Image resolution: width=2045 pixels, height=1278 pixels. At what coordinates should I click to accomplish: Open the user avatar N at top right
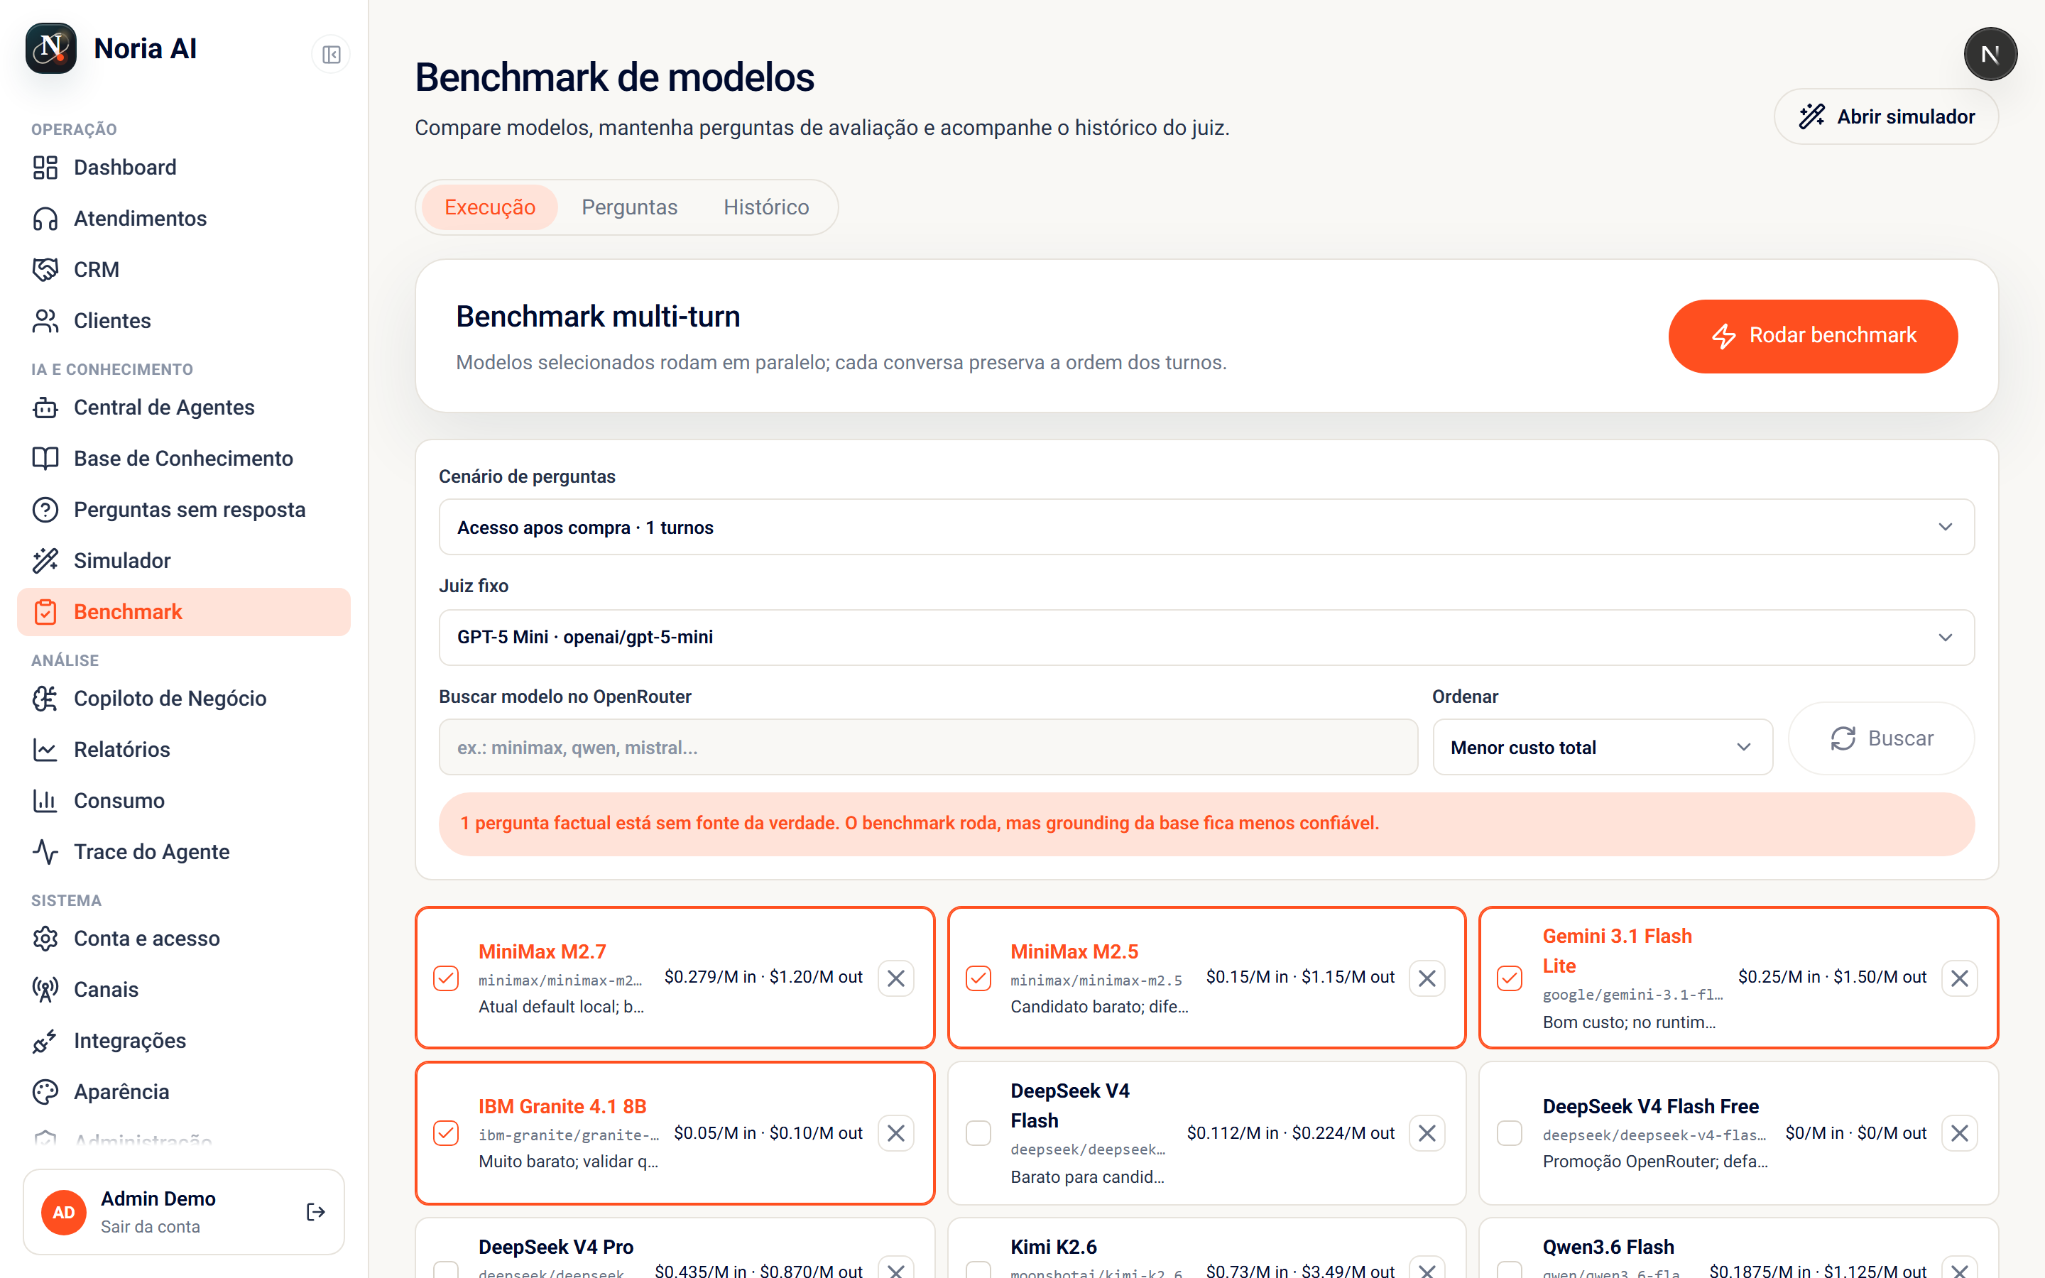click(1990, 54)
